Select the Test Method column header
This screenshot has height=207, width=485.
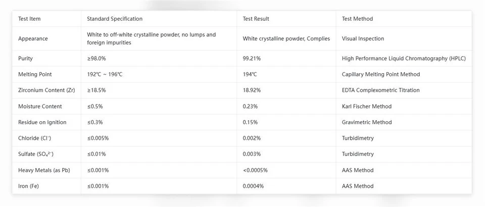357,19
